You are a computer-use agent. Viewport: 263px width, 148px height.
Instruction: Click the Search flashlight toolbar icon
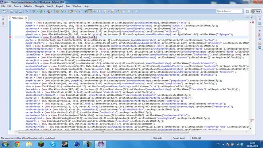76,11
